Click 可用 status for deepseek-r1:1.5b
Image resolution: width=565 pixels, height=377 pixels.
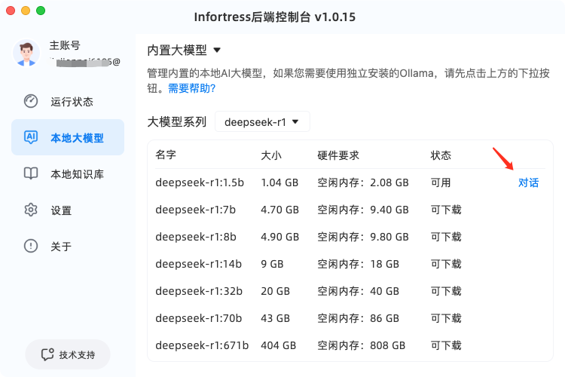441,182
